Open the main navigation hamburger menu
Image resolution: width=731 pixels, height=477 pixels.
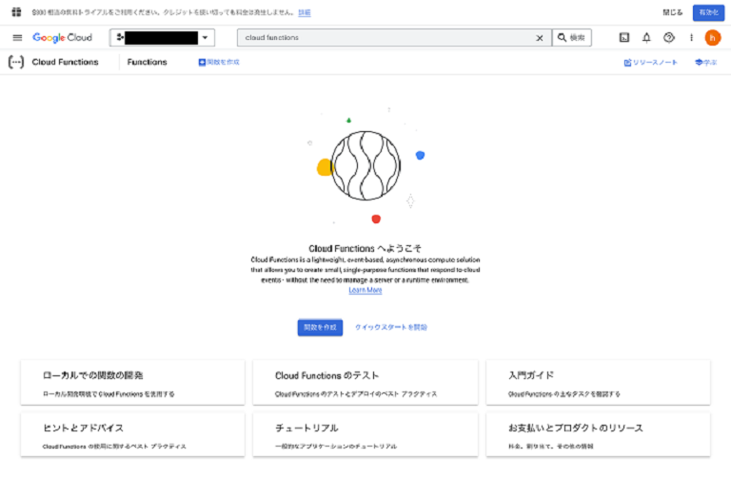tap(17, 38)
